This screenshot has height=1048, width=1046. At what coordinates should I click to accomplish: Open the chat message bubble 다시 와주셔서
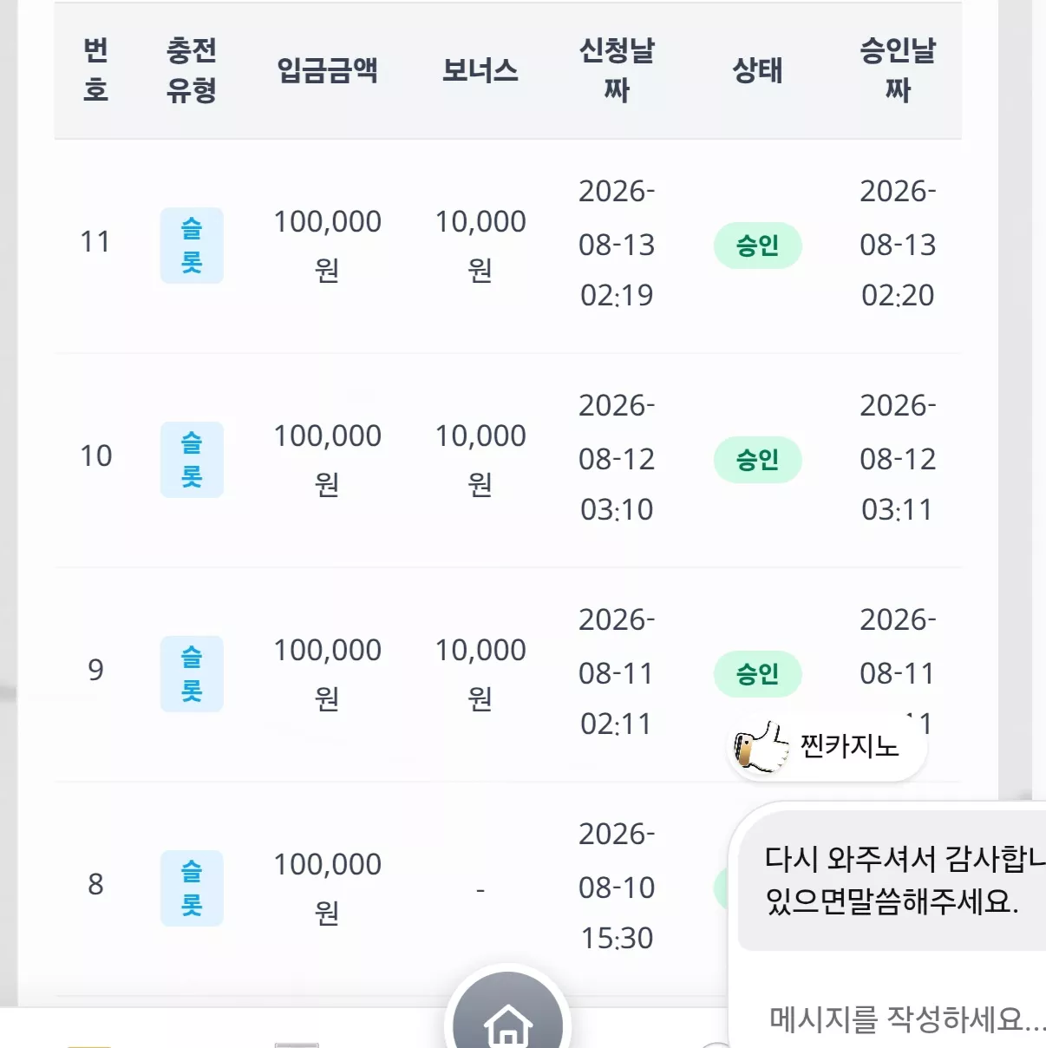[x=893, y=881]
